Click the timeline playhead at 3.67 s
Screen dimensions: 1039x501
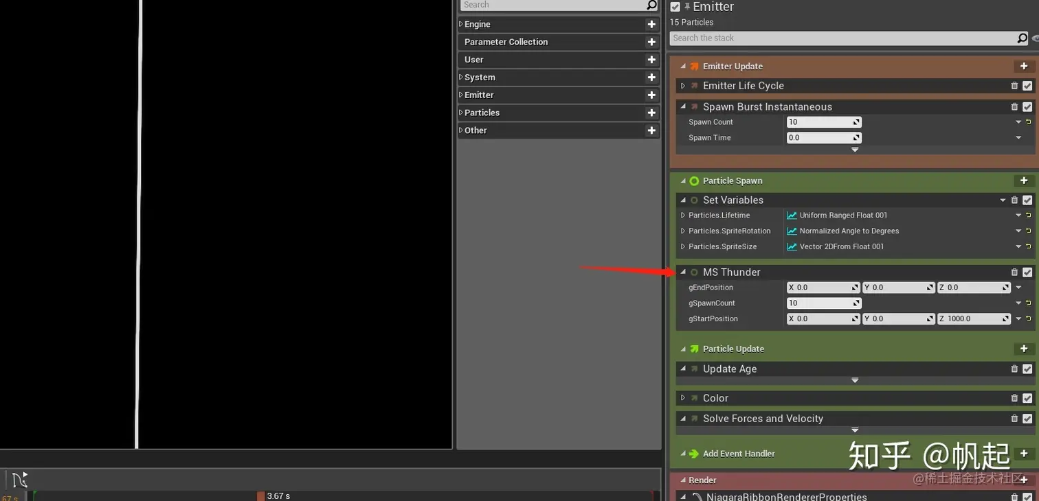tap(260, 496)
